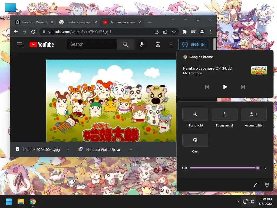Close the hamtaro wallpaper tab
Screen dimensions: 277x208
click(95, 22)
